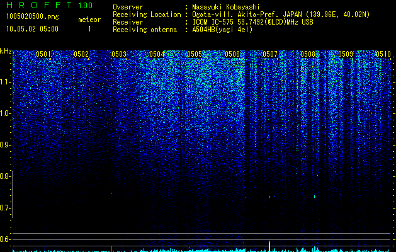Click the file name 1005020500.png
This screenshot has width=396, height=252.
click(x=32, y=16)
